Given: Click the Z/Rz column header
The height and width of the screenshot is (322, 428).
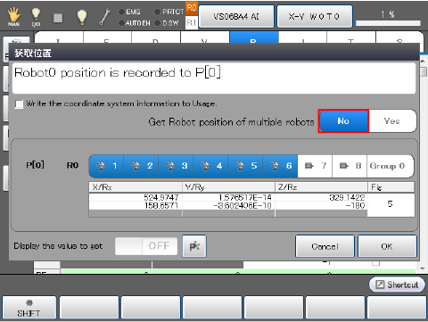Looking at the screenshot, I should (321, 187).
